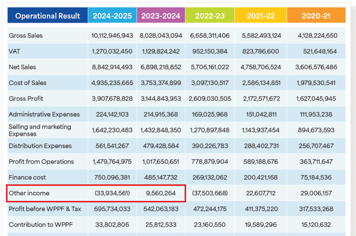Click the Gross Sales row label

point(26,35)
